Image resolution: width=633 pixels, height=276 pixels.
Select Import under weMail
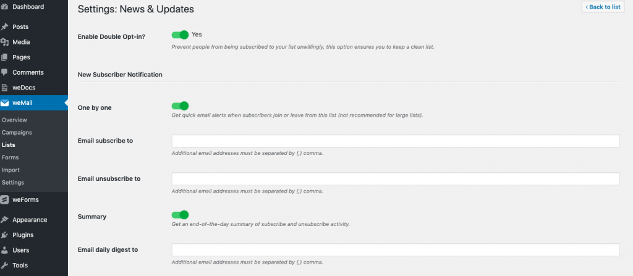[11, 170]
